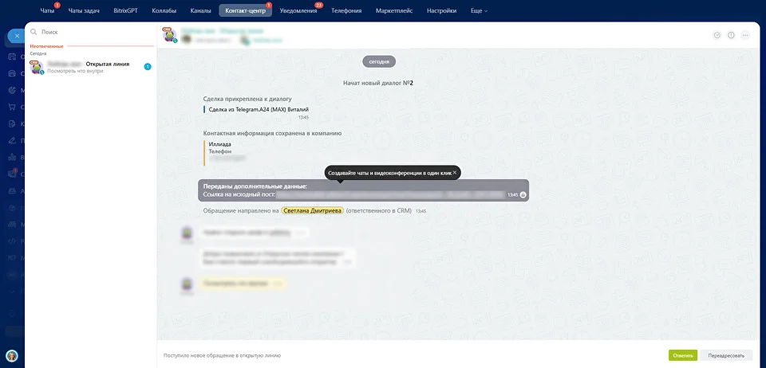The height and width of the screenshot is (368, 766).
Task: Focus the Поиск search field
Action: click(x=93, y=32)
